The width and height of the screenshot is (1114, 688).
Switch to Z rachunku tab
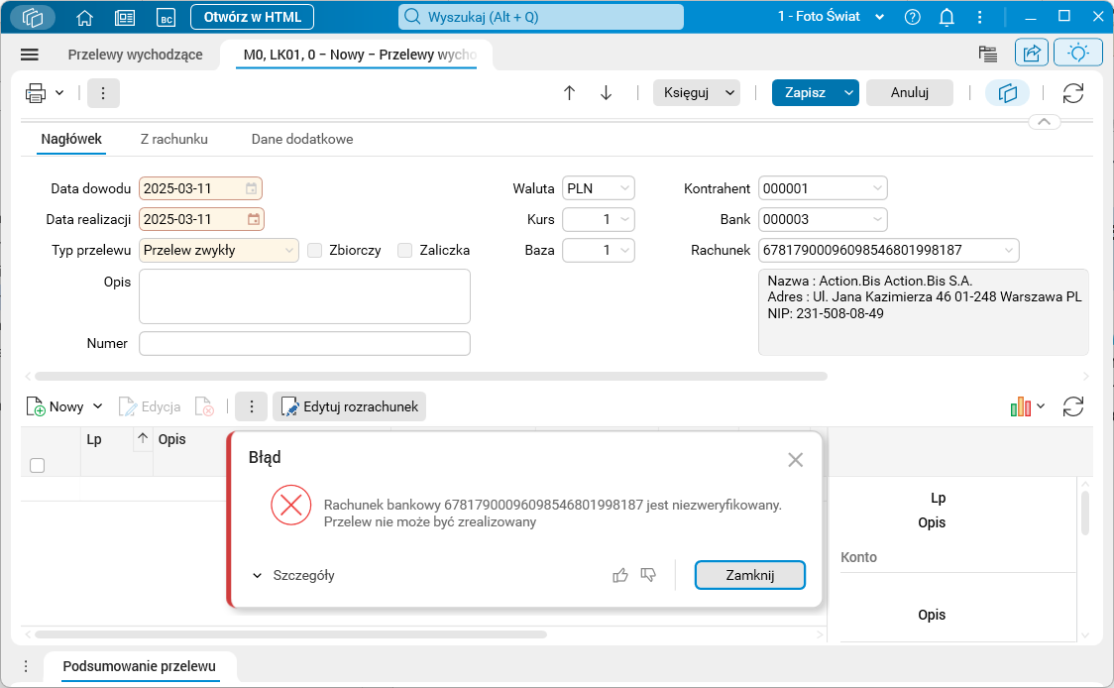click(174, 140)
